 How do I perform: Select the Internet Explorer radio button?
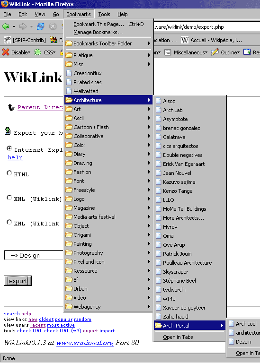pos(9,148)
